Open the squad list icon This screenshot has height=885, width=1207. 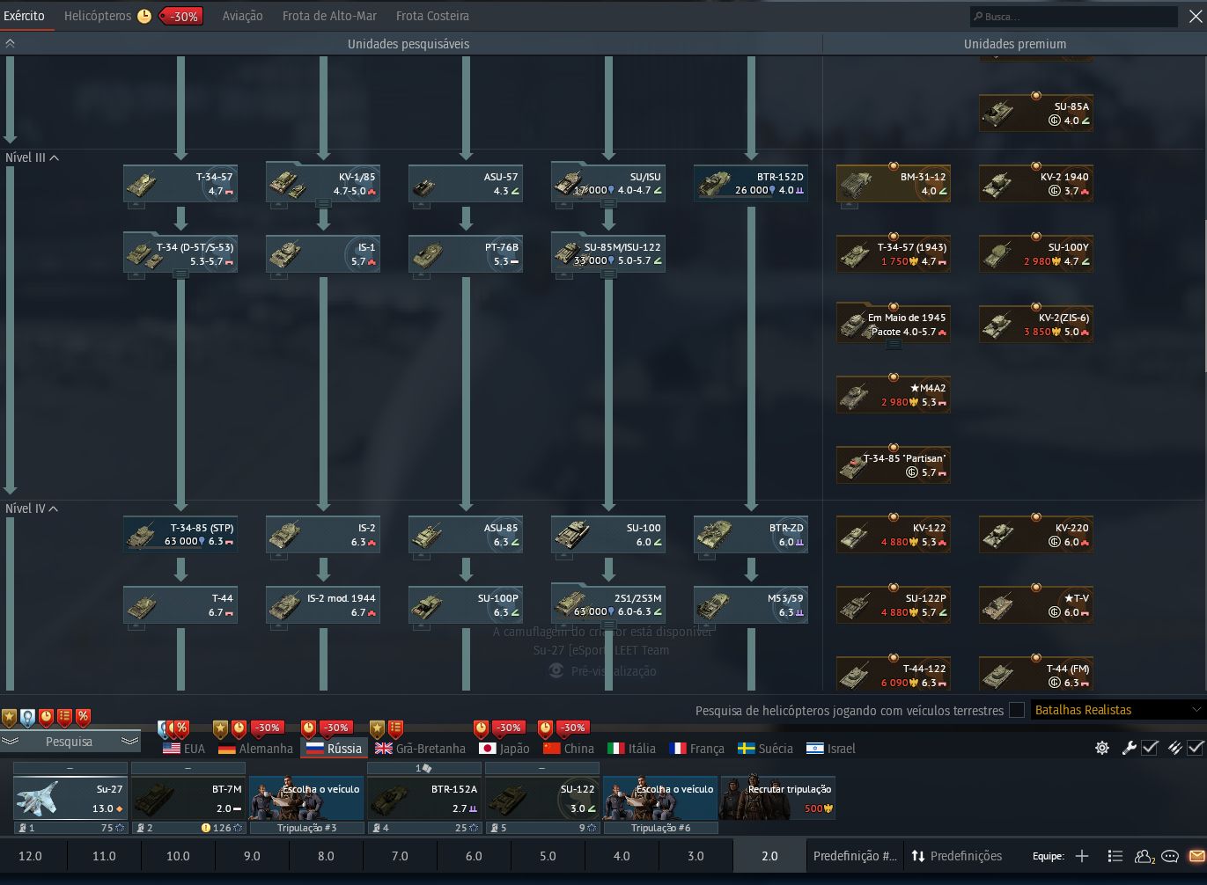pyautogui.click(x=1115, y=856)
